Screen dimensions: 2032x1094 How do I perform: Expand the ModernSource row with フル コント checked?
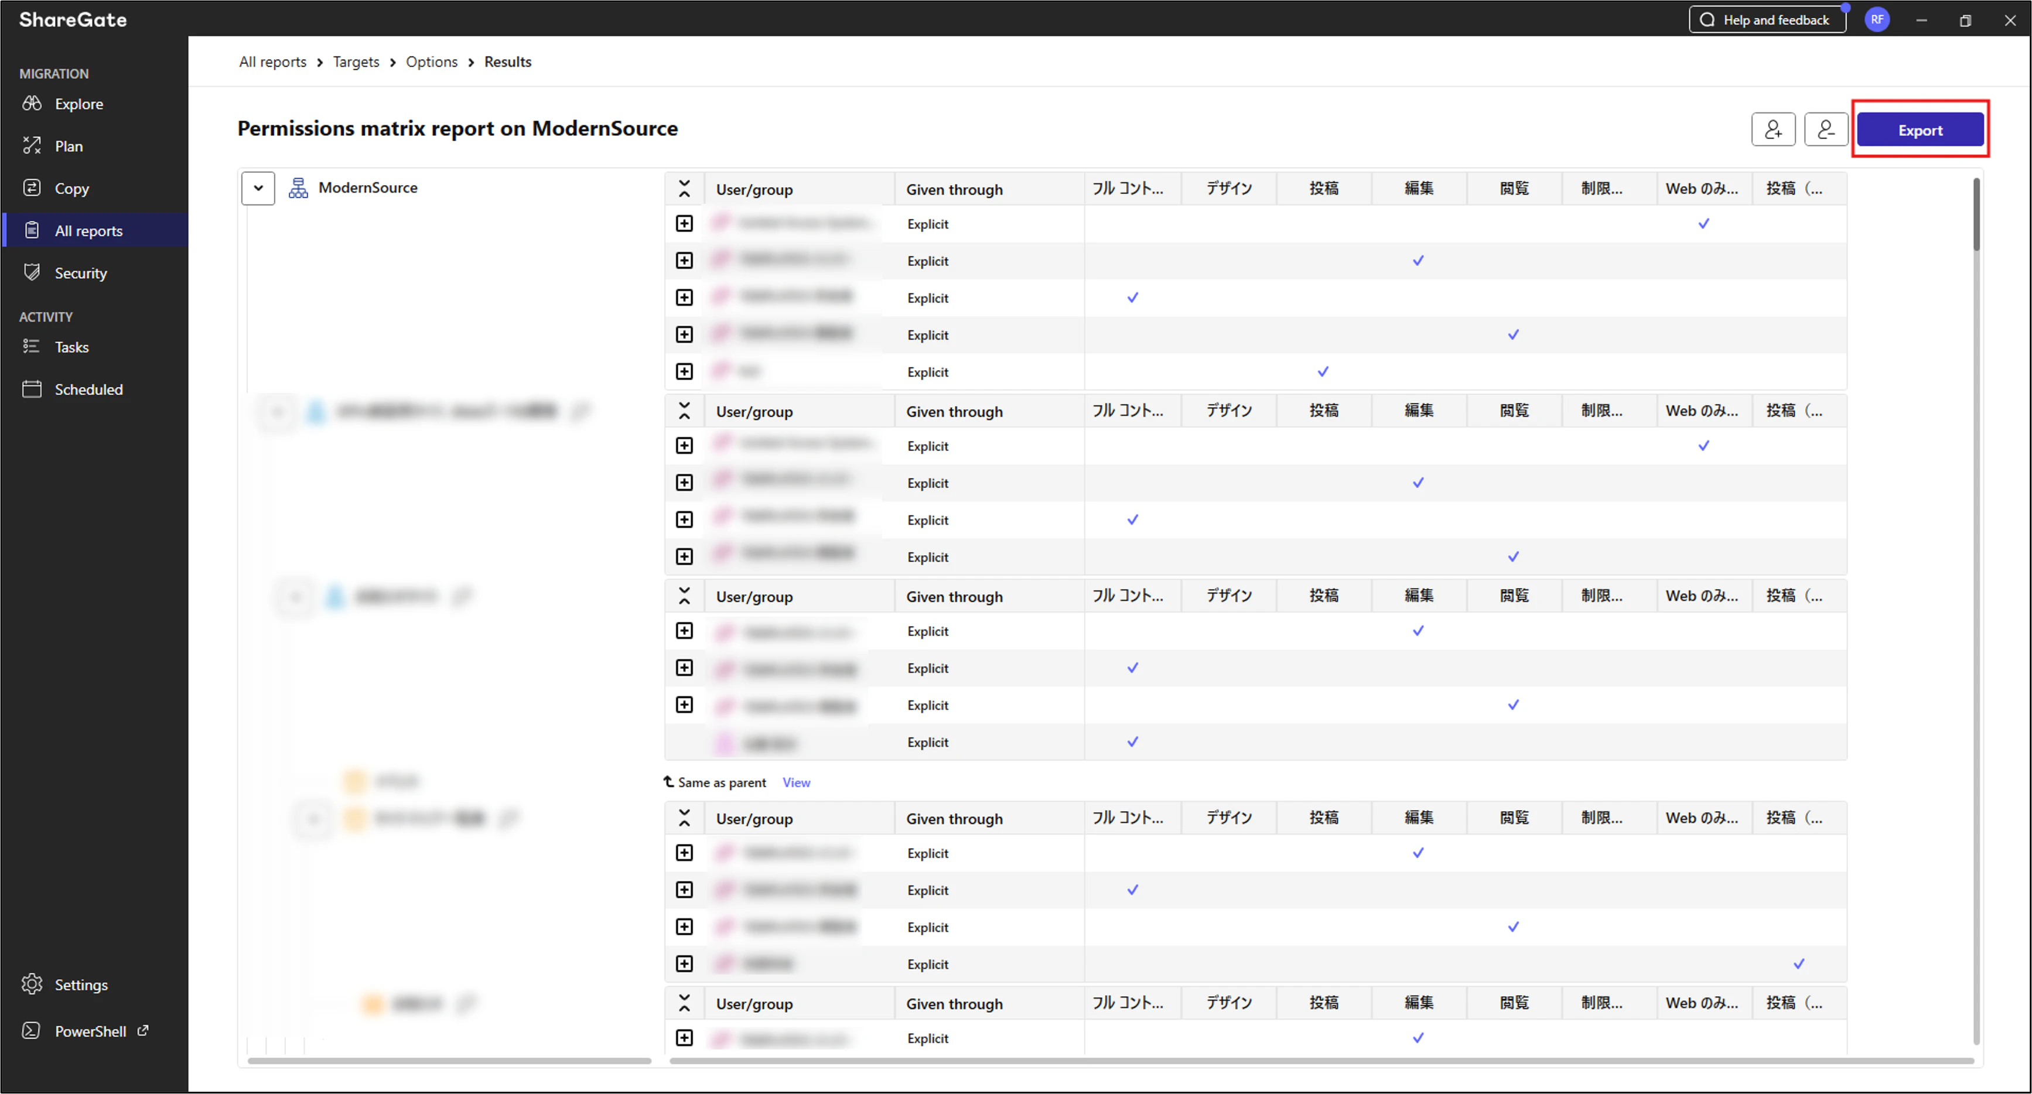click(x=685, y=298)
